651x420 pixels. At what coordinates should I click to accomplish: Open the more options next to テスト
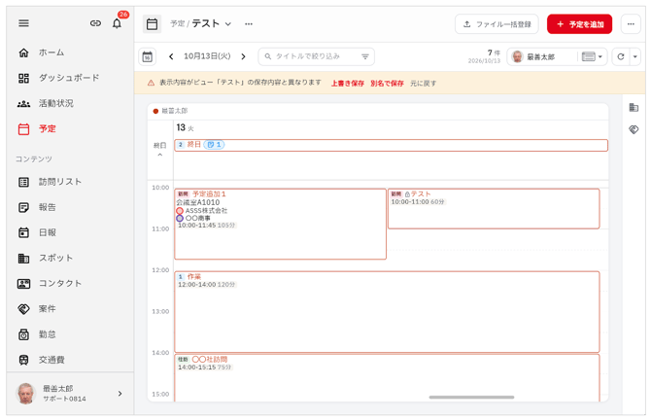pyautogui.click(x=249, y=24)
